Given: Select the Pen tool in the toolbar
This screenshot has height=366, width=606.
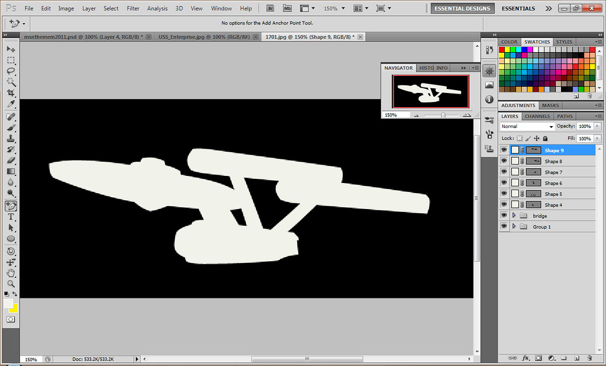Looking at the screenshot, I should [11, 206].
